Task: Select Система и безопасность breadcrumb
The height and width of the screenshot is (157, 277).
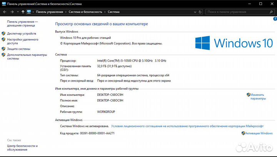Action: click(85, 12)
